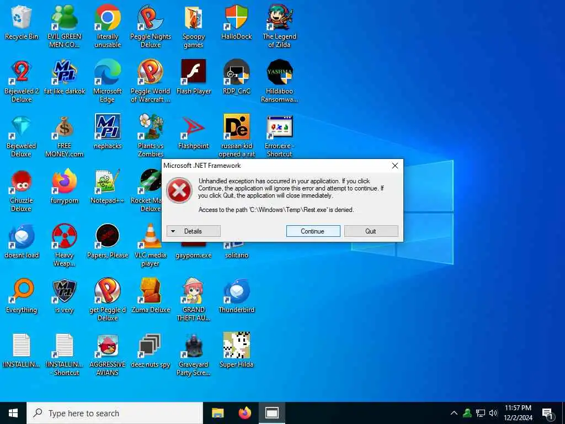Open the network status tray icon
Image resolution: width=565 pixels, height=424 pixels.
point(481,413)
